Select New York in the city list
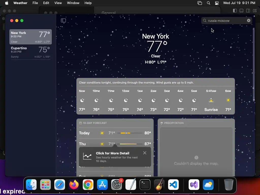The width and height of the screenshot is (260, 195). point(30,37)
